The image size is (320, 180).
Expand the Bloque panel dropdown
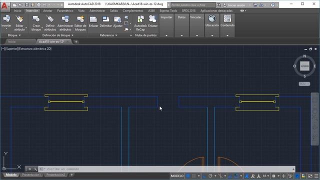[14, 35]
